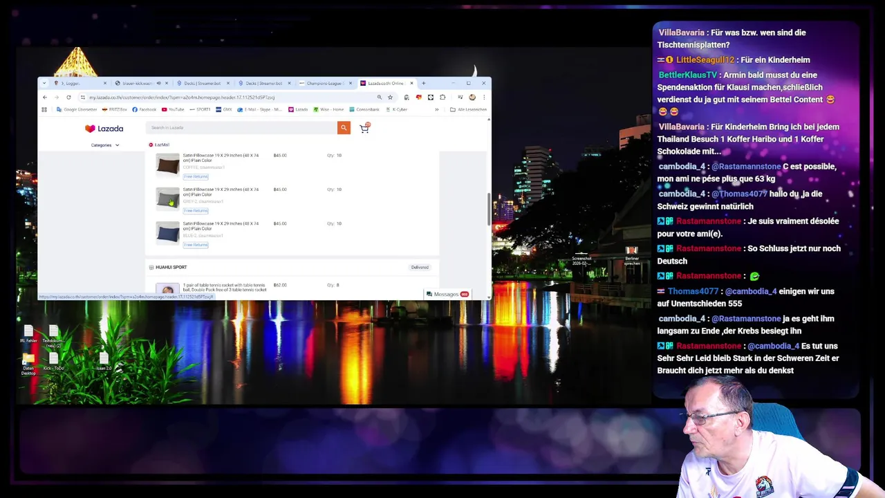The height and width of the screenshot is (498, 885).
Task: Click Free Returns under the BLUE-2 pillowcase
Action: pos(196,244)
